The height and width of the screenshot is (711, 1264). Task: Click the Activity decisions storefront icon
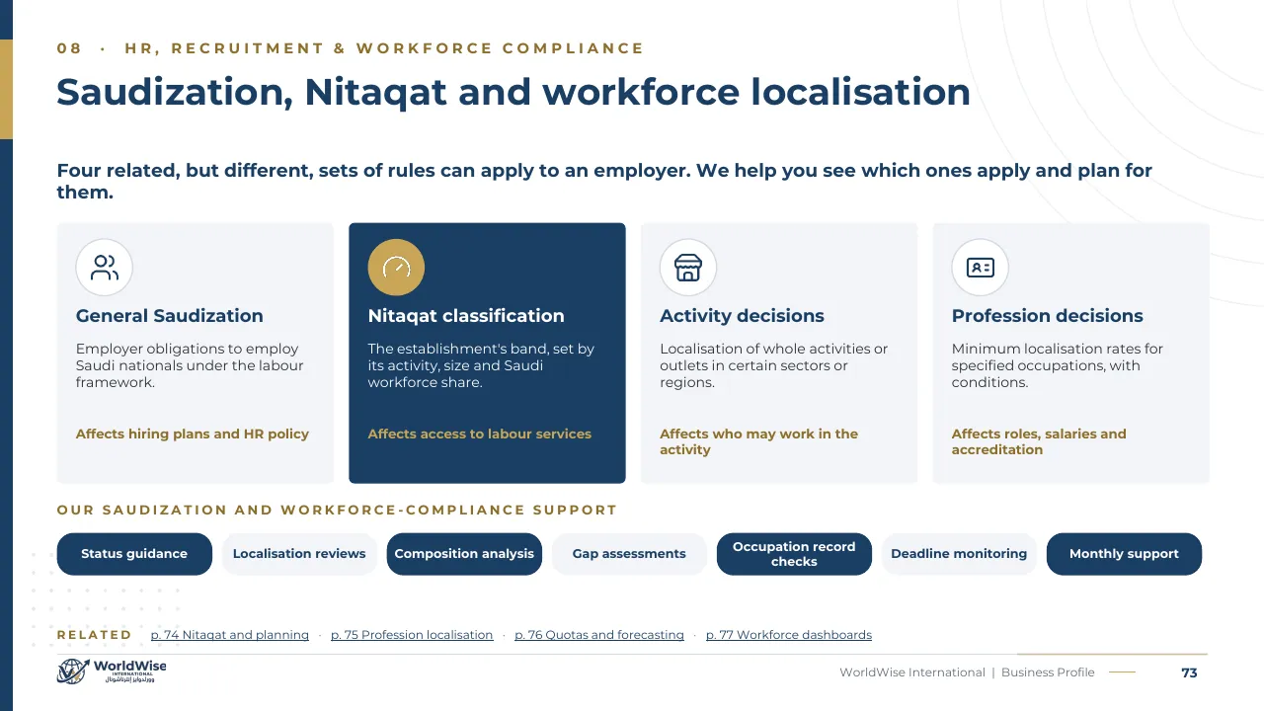(688, 268)
